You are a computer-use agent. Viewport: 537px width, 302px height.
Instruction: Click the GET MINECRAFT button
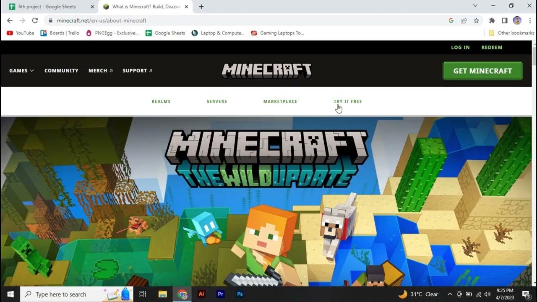pos(482,71)
